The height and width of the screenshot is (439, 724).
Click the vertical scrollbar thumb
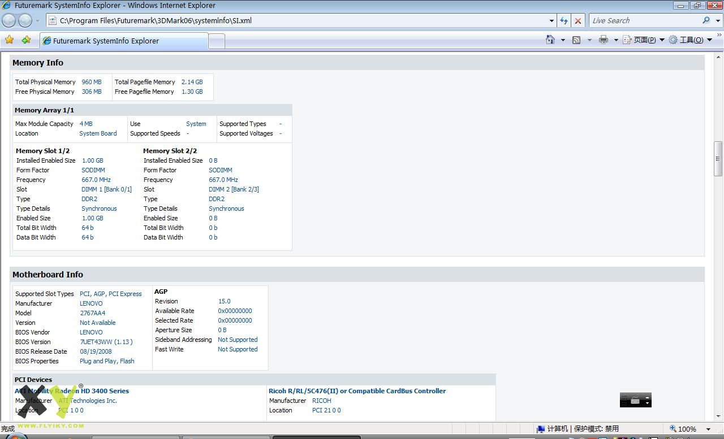pyautogui.click(x=718, y=159)
